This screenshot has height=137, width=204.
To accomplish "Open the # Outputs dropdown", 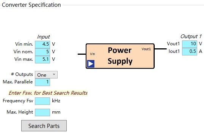I will [x=46, y=75].
